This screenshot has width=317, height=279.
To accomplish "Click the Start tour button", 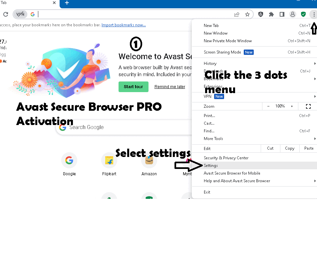I will 133,86.
